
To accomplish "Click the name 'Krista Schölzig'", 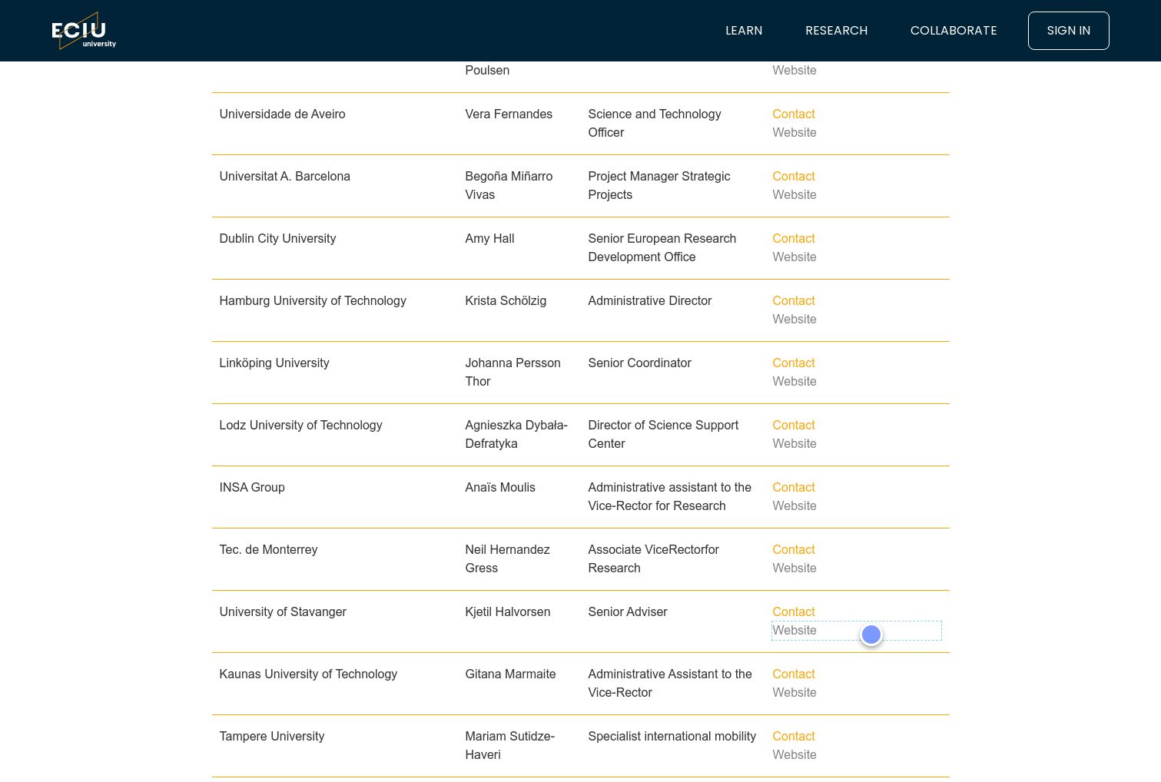I will coord(506,300).
